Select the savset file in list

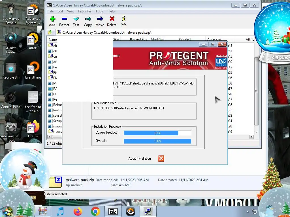[55, 116]
